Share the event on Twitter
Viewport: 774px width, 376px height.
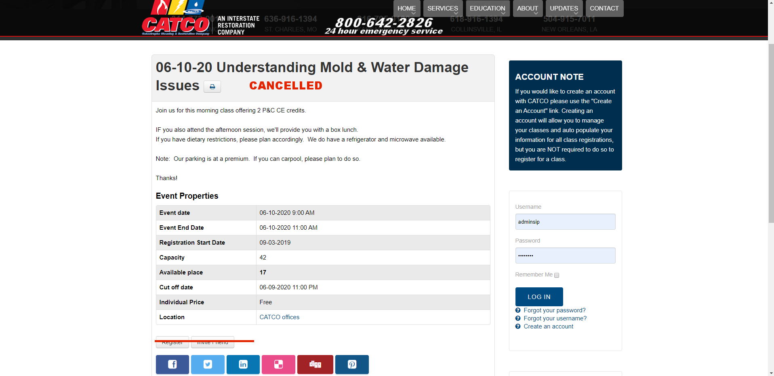tap(208, 364)
